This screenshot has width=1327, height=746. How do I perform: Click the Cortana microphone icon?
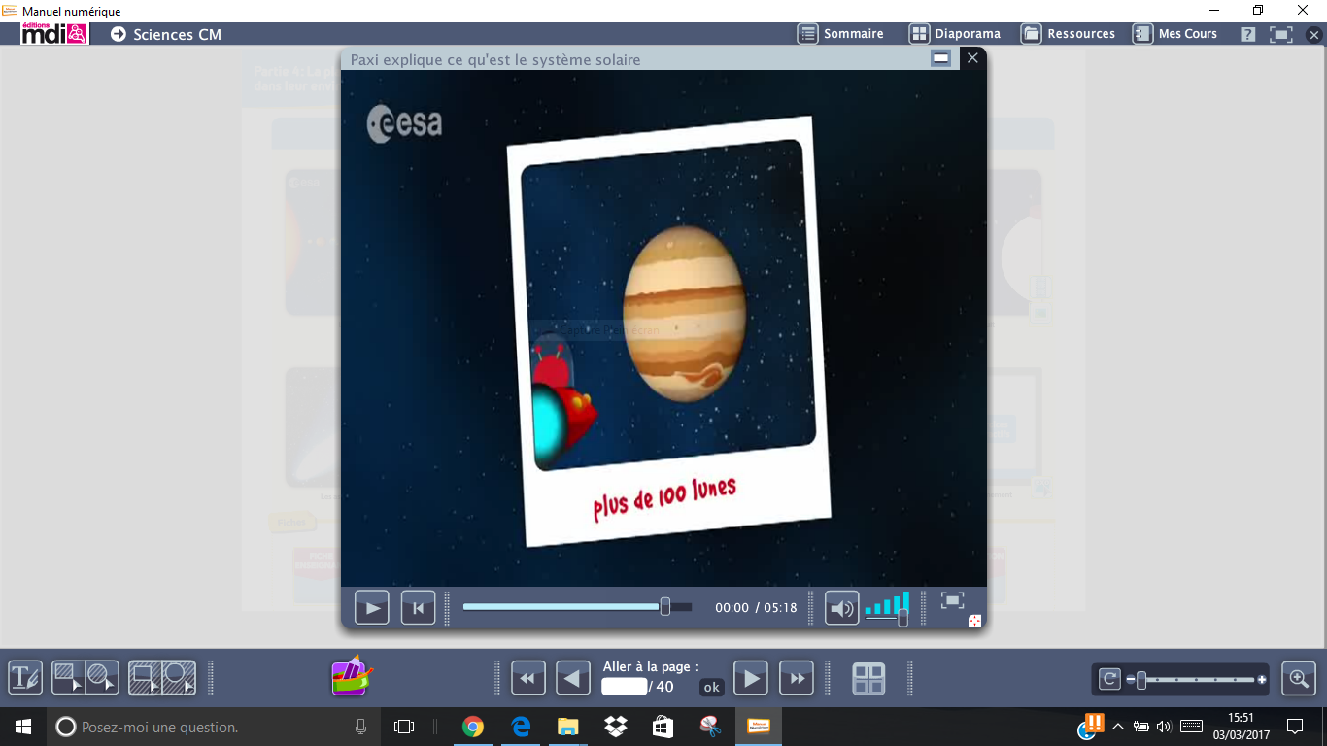360,727
